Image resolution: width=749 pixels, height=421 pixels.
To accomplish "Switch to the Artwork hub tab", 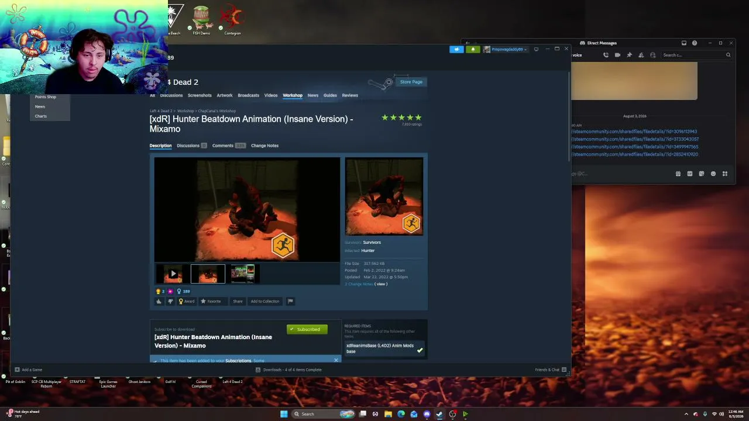I will pos(225,95).
